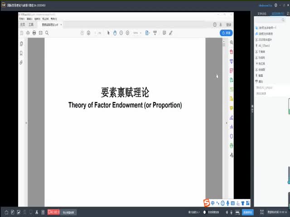Go to the next PDF page
Image resolution: width=290 pixels, height=217 pixels.
coord(88,33)
